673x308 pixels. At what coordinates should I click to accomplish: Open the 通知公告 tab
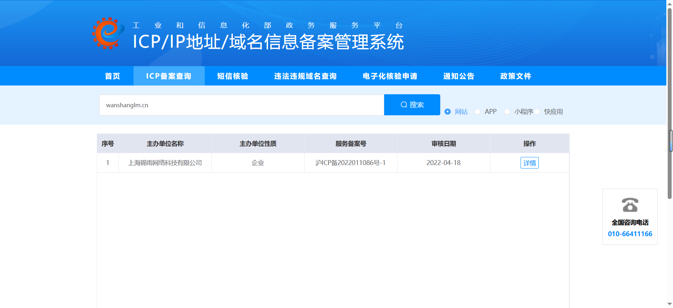459,76
